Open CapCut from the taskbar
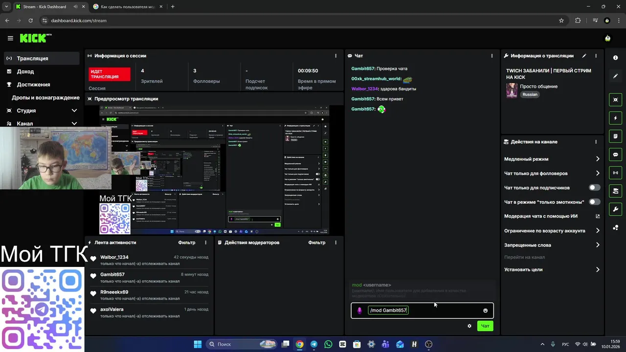The width and height of the screenshot is (626, 352). pos(342,344)
